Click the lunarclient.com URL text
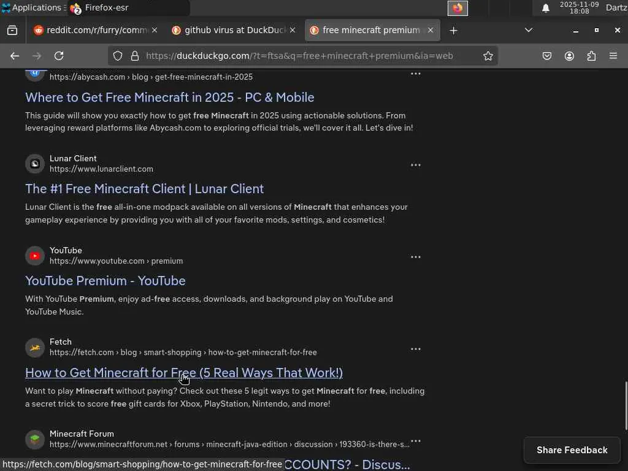This screenshot has height=471, width=628. 101,169
